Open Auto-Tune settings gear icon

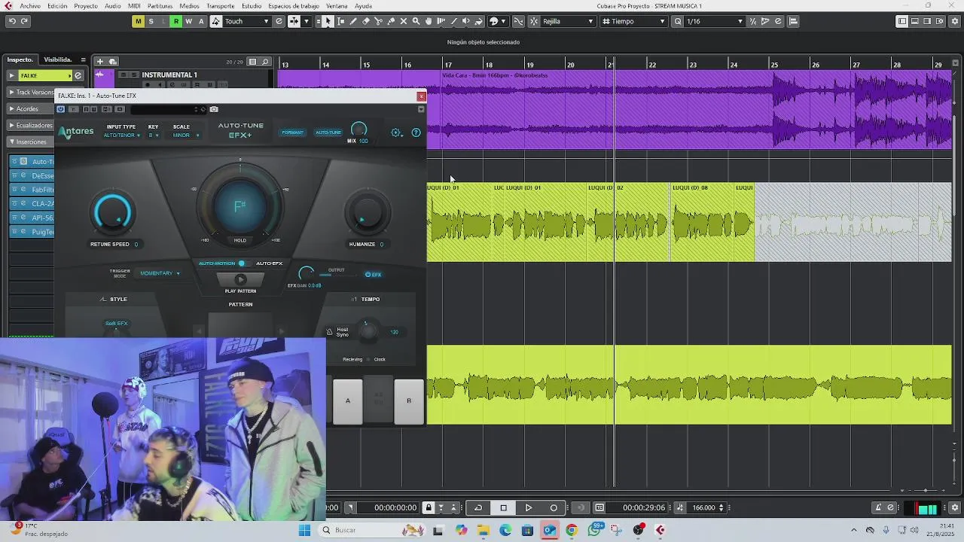pos(396,132)
